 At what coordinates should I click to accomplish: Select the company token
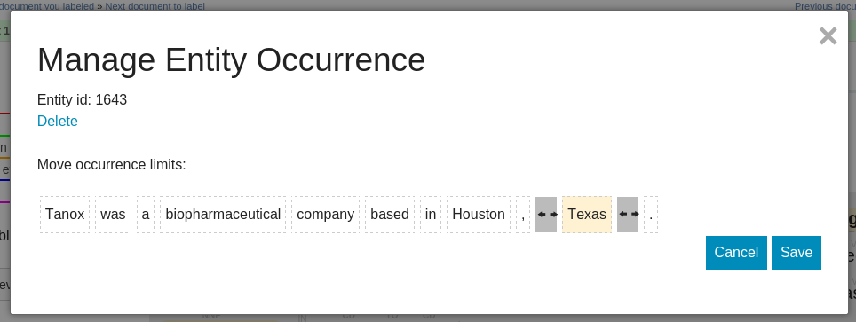coord(325,215)
